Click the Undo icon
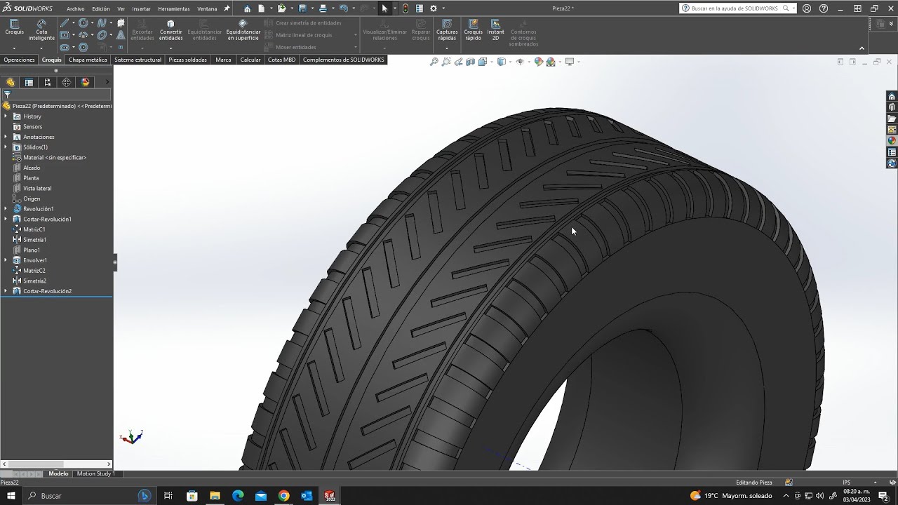This screenshot has width=898, height=505. click(343, 8)
